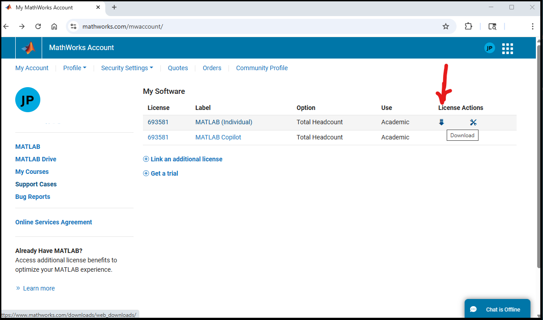Click the page vertical scrollbar
The image size is (543, 320).
pos(539,156)
